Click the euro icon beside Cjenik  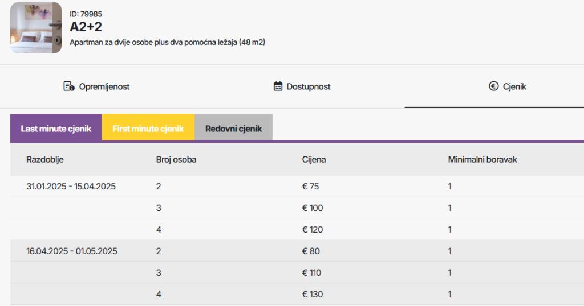(493, 86)
